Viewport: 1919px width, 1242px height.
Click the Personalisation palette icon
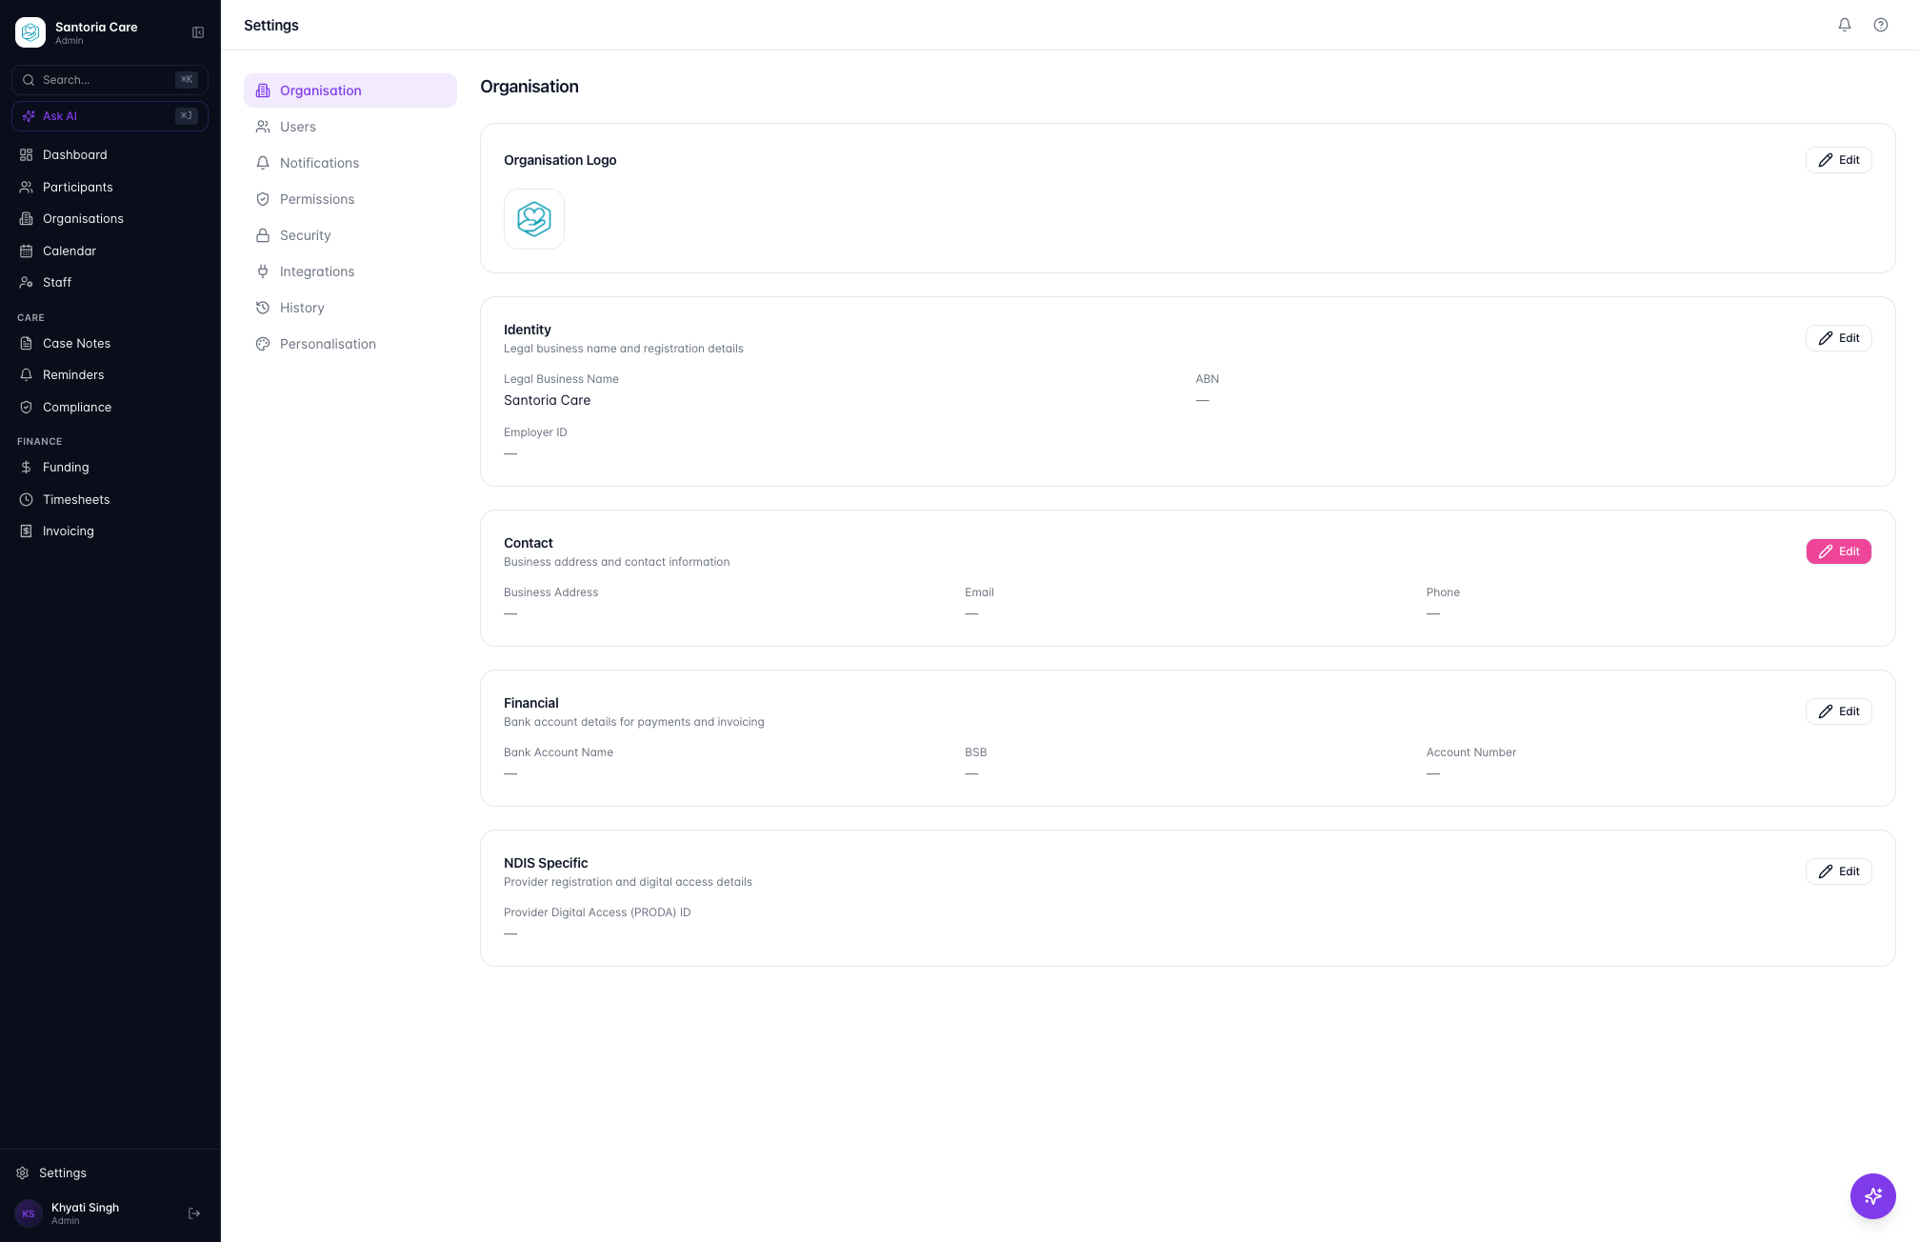point(263,344)
